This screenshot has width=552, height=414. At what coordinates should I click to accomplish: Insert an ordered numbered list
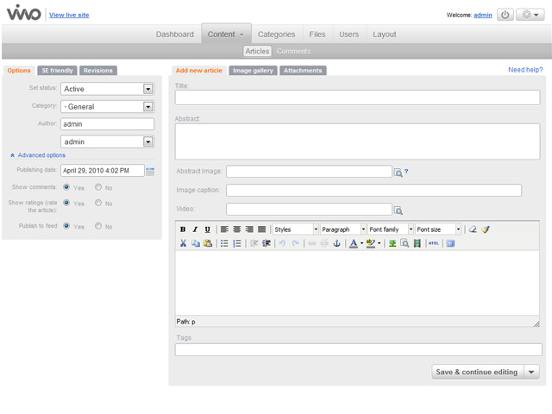pyautogui.click(x=237, y=243)
